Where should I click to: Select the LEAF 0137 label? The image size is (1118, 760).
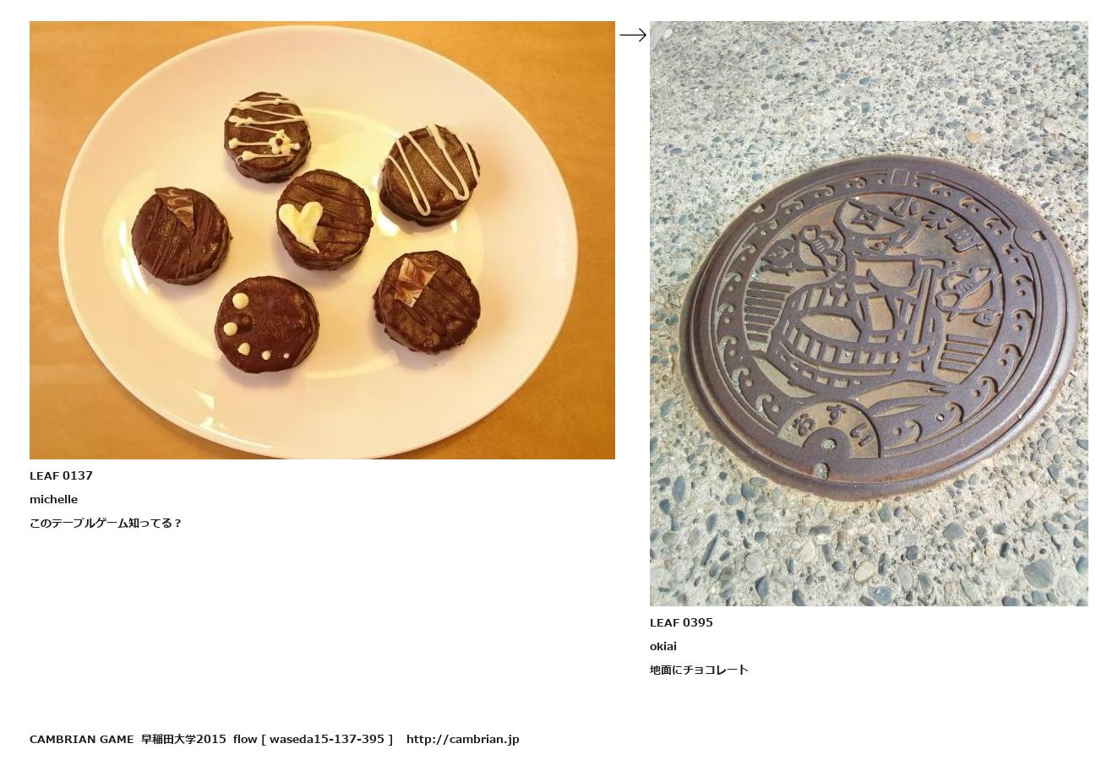click(x=61, y=475)
